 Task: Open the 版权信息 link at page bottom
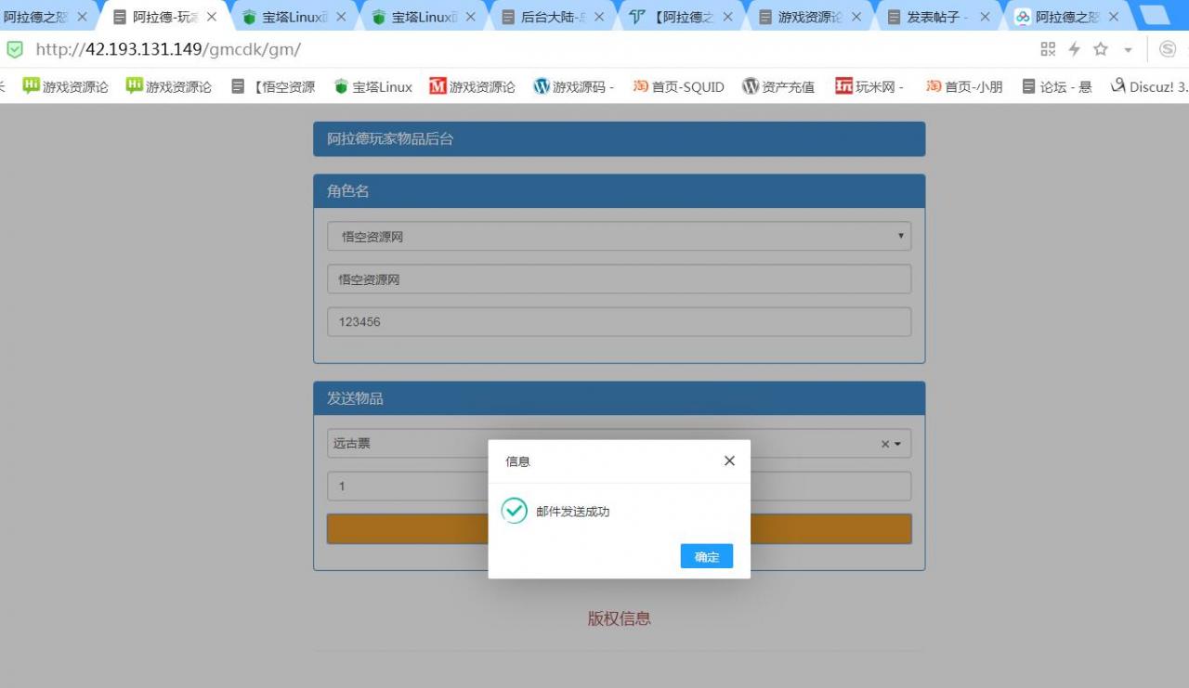coord(619,617)
